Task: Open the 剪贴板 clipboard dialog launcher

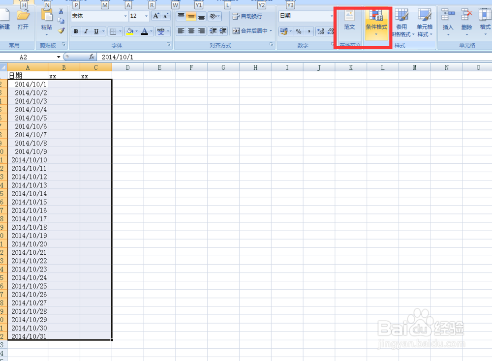Action: point(63,45)
